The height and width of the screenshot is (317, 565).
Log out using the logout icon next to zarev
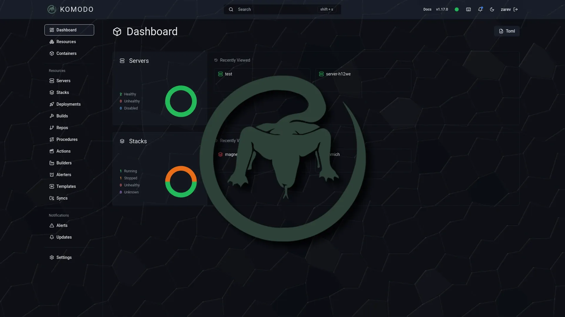516,9
